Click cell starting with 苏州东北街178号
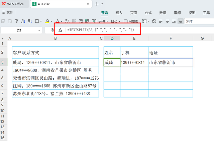214x141 pixels. (56, 94)
